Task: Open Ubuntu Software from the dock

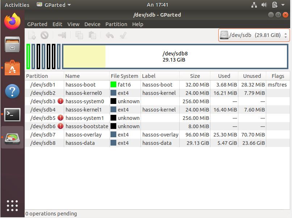Action: 12,68
